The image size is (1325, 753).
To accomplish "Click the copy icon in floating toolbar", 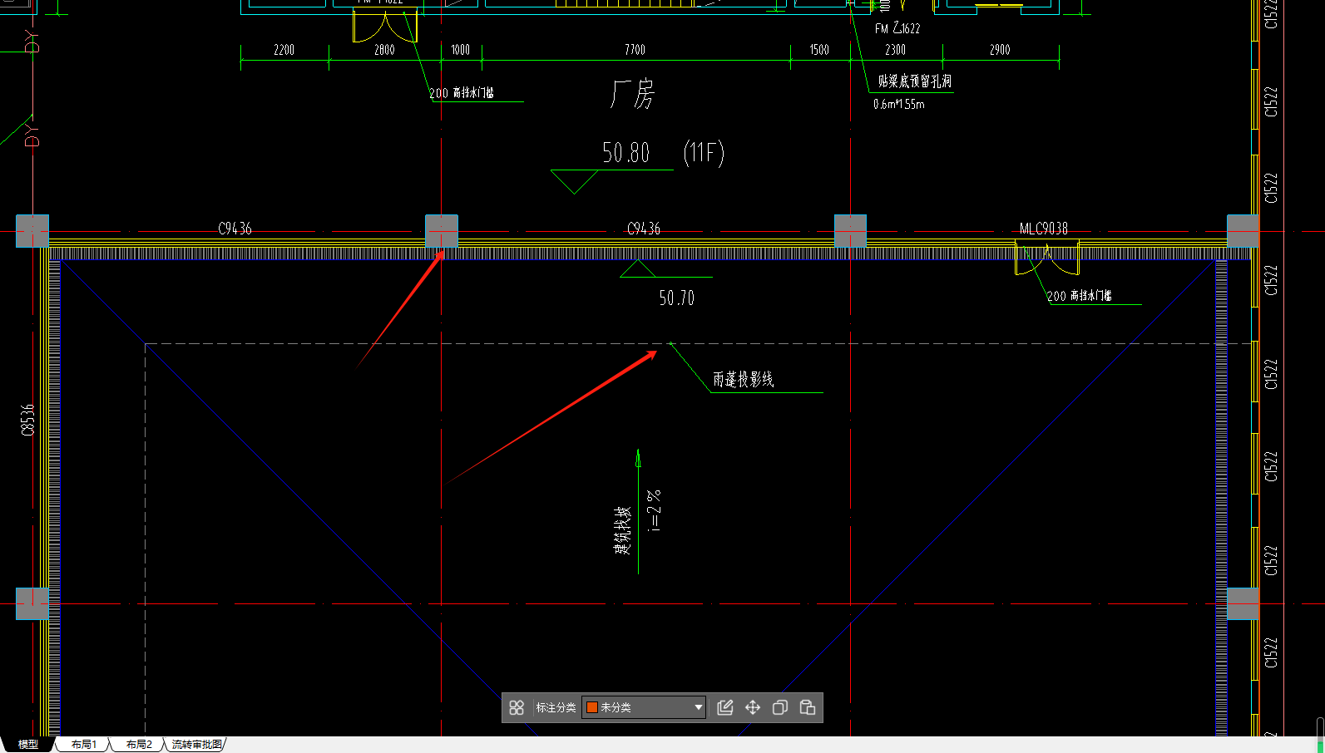I will pyautogui.click(x=780, y=707).
